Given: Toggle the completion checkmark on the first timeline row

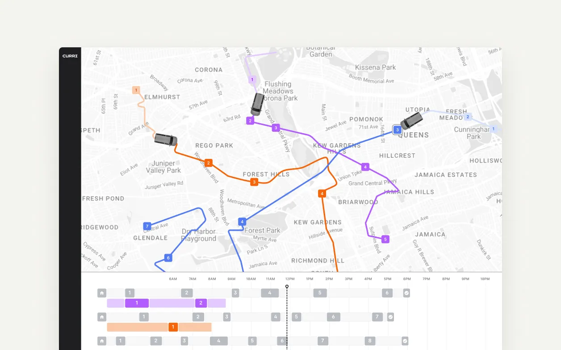Looking at the screenshot, I should click(406, 292).
